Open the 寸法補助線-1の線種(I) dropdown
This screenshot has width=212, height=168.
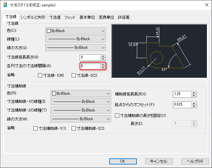pos(81,102)
